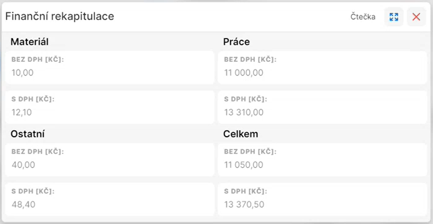Select the Ostatní with-VAT value 48,40

[23, 205]
